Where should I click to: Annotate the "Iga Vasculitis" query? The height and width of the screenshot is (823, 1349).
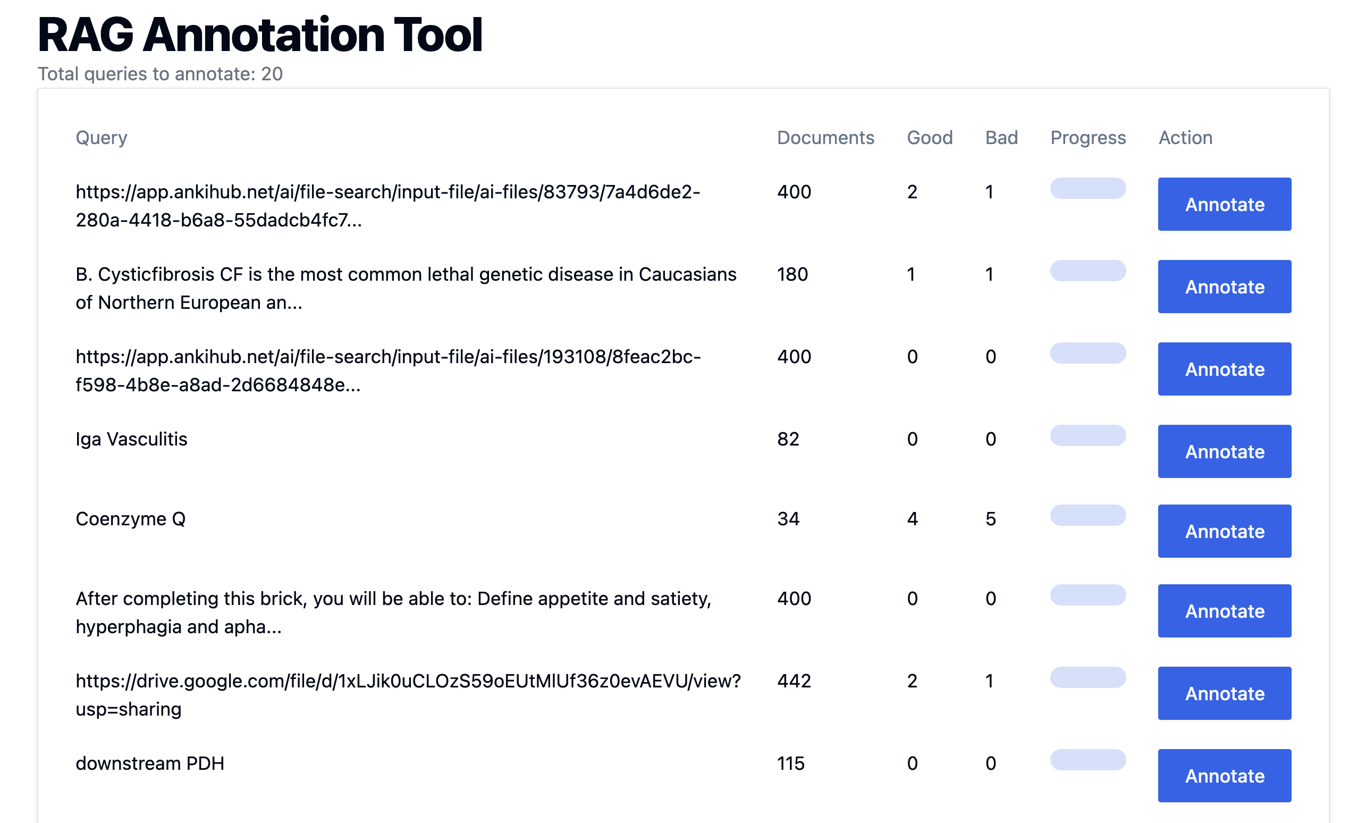coord(1224,451)
